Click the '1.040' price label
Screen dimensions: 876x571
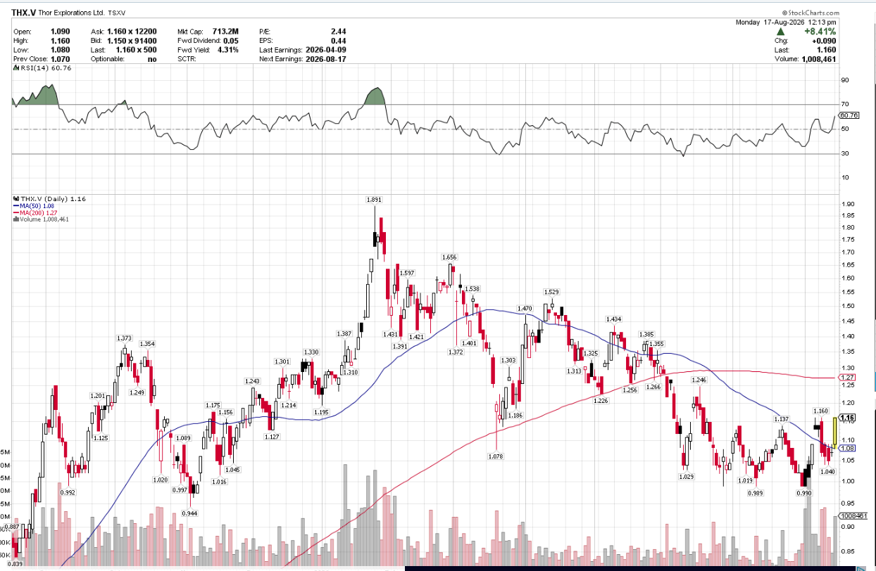click(828, 472)
